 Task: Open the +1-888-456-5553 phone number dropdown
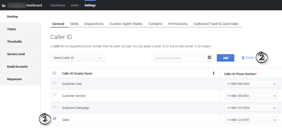point(251,84)
